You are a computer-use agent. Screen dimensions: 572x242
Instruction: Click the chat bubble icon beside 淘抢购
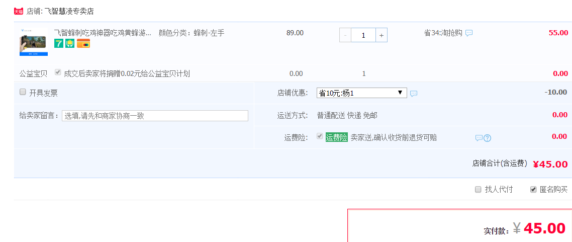[469, 33]
